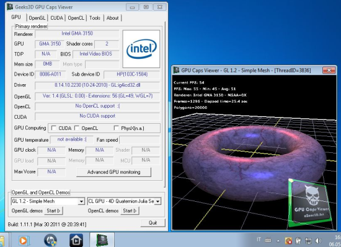This screenshot has width=341, height=247.
Task: Open the Tools tab
Action: pos(95,18)
